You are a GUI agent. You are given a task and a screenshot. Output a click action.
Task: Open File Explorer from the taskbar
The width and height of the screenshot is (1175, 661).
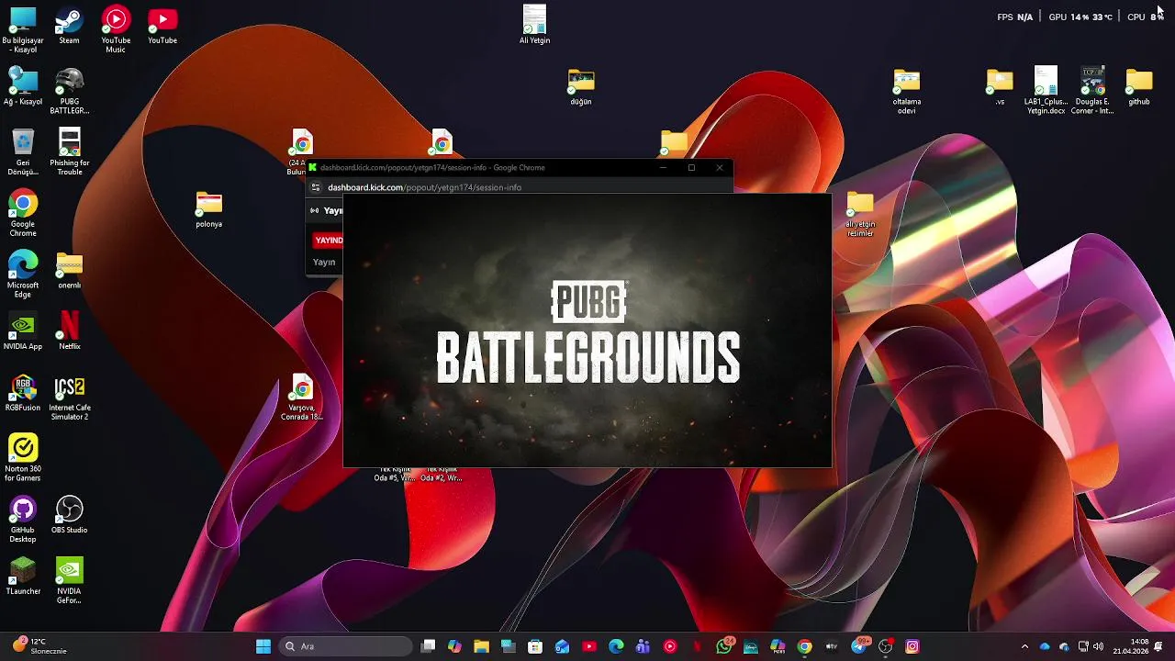tap(481, 646)
